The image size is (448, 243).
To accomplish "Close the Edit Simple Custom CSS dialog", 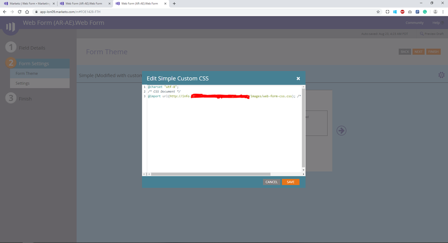I will [x=298, y=78].
